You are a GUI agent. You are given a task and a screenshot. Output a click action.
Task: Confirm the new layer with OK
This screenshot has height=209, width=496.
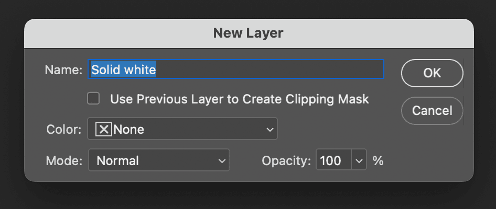(432, 73)
